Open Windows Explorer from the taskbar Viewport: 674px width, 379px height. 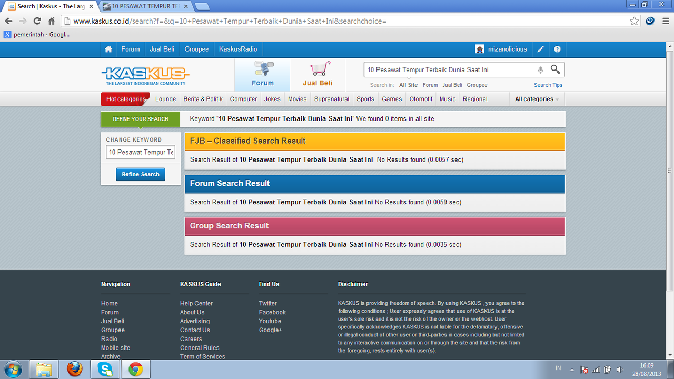coord(44,370)
